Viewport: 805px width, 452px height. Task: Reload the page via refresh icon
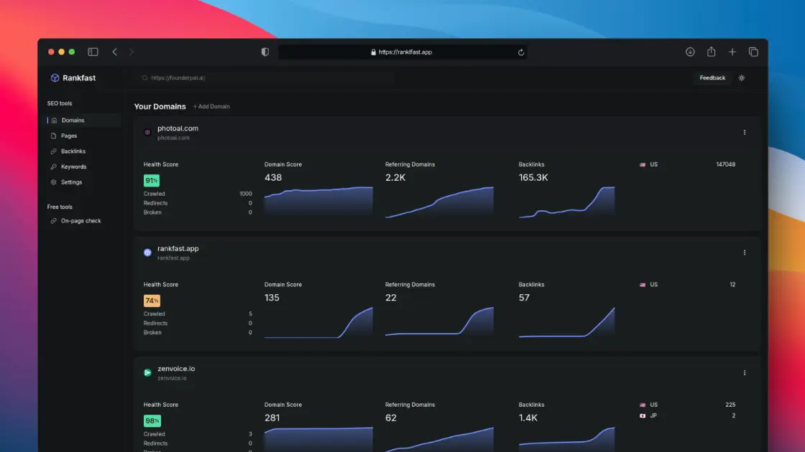pyautogui.click(x=520, y=52)
